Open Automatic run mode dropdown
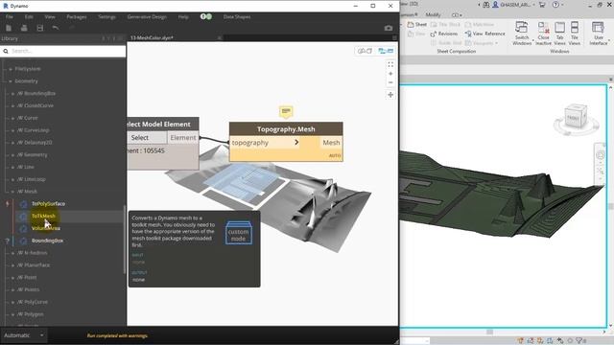This screenshot has width=614, height=345. 23,335
